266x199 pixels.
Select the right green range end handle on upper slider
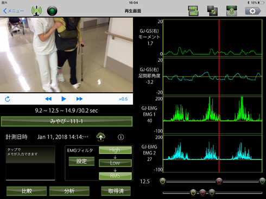click(262, 181)
